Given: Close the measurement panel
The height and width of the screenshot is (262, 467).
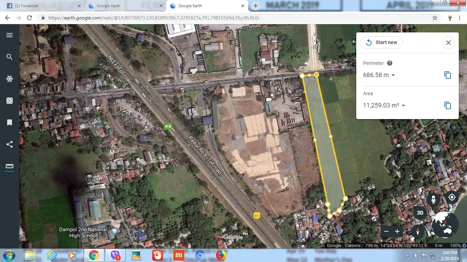Looking at the screenshot, I should point(449,43).
